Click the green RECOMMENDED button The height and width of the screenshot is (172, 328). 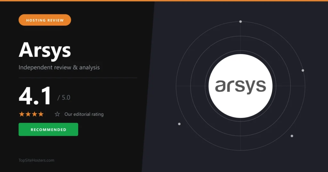[48, 129]
